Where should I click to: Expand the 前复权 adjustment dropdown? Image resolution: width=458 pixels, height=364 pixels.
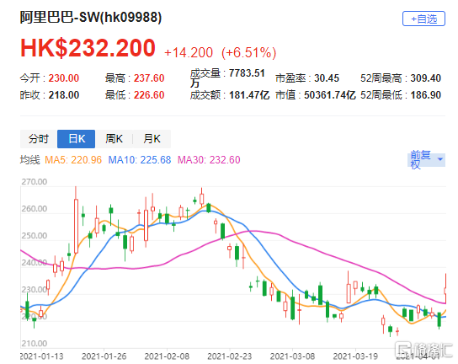pyautogui.click(x=426, y=159)
